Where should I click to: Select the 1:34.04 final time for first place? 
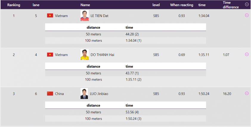[x=204, y=16]
